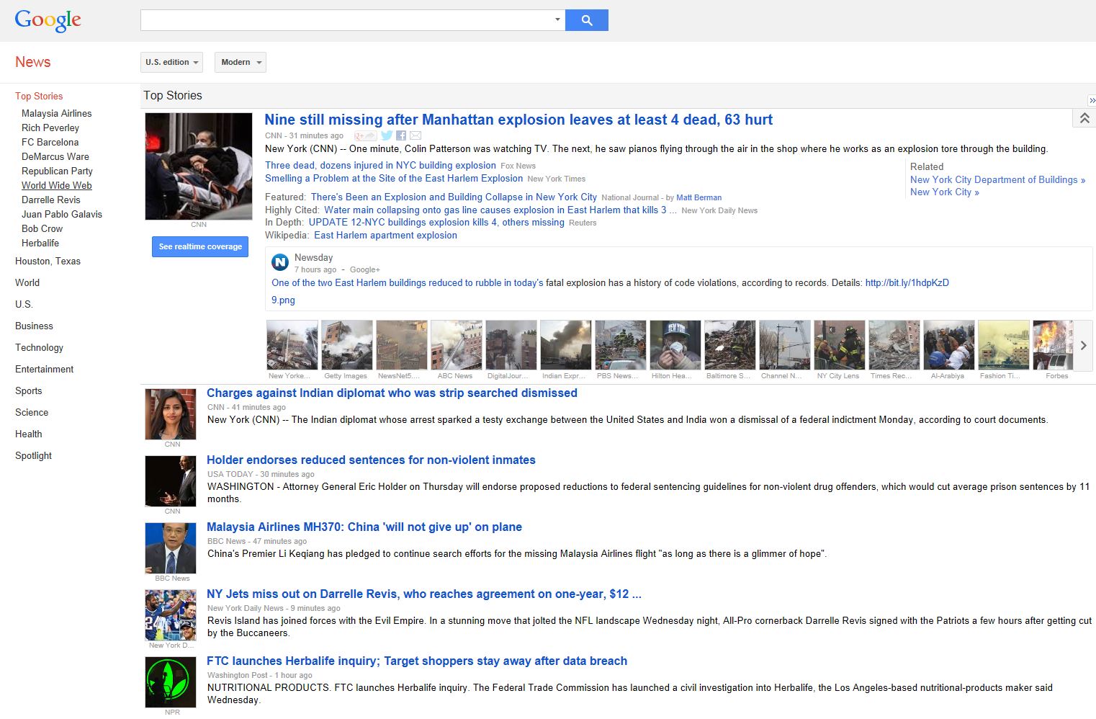
Task: Open the NY Jets Darrelle Revis headline
Action: 424,594
